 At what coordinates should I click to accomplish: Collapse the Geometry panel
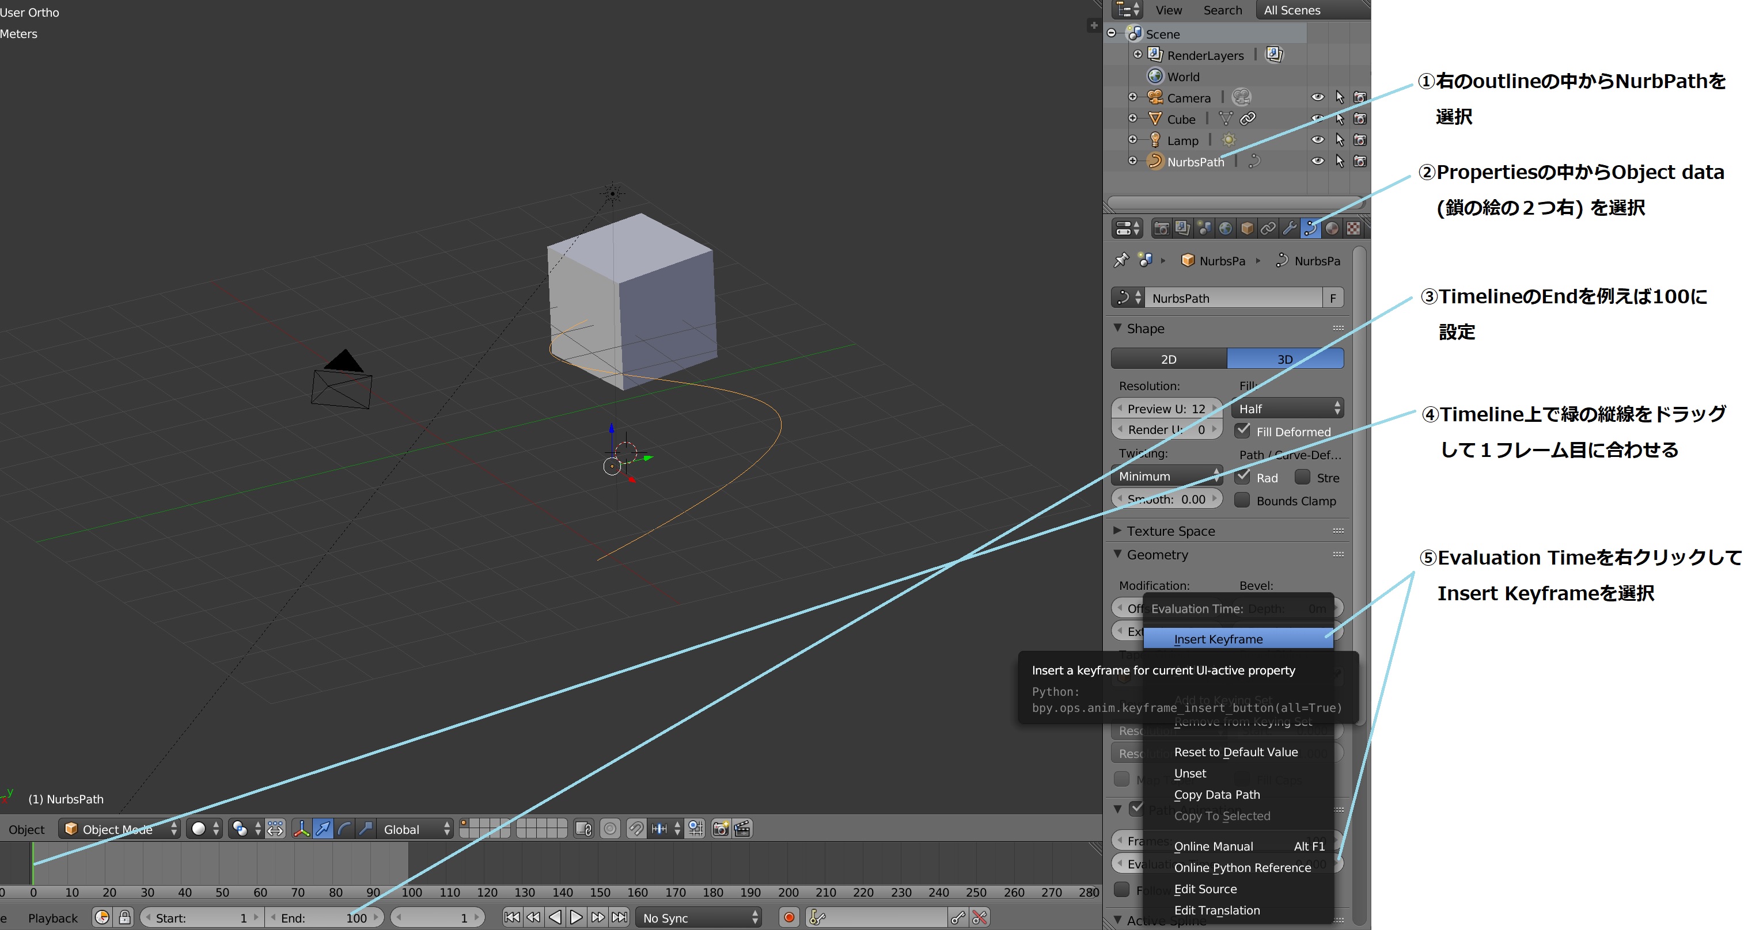1118,554
